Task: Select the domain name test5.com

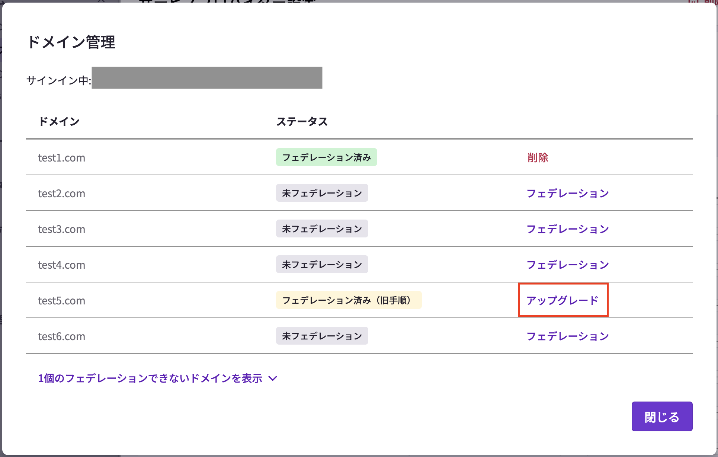Action: pos(61,300)
